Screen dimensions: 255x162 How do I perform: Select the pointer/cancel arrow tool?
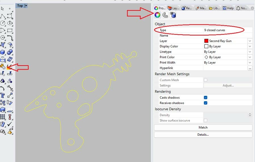click(x=3, y=8)
